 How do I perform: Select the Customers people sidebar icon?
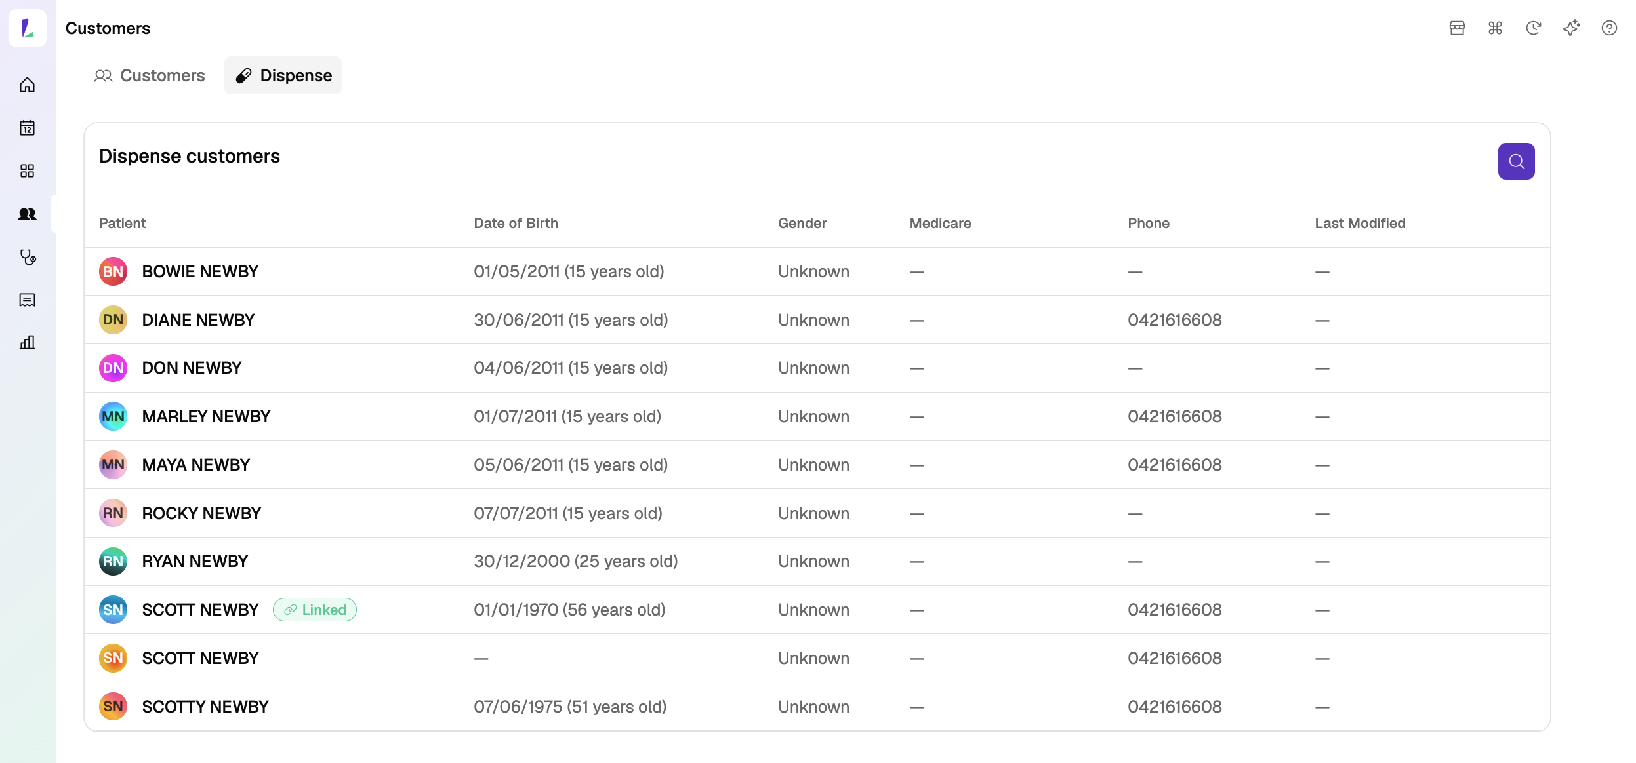pos(27,214)
